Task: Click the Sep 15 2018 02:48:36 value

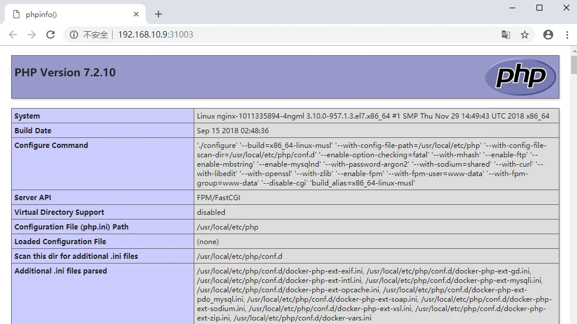Action: point(232,130)
